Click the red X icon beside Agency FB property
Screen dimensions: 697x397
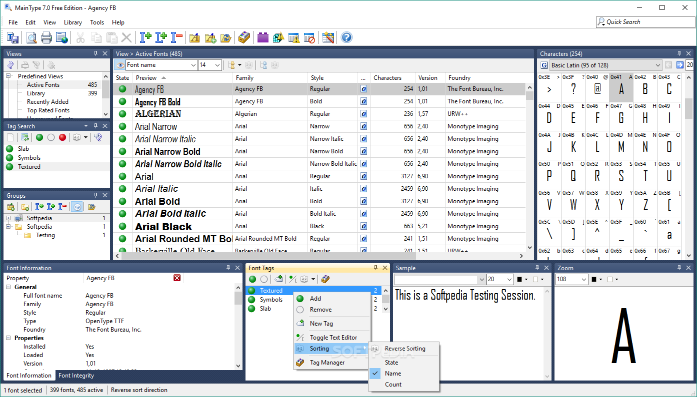coord(177,278)
